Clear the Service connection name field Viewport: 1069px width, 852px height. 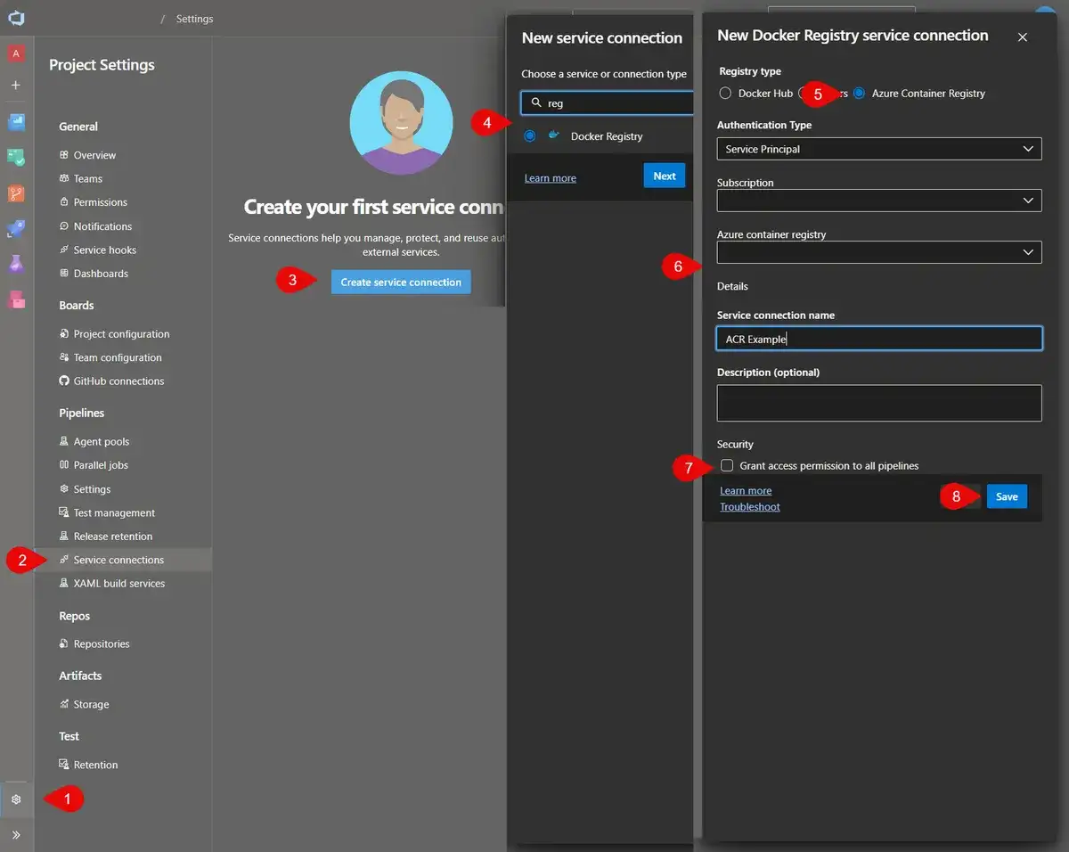[878, 339]
